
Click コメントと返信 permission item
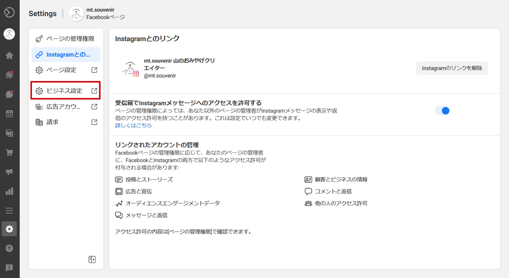pyautogui.click(x=328, y=191)
